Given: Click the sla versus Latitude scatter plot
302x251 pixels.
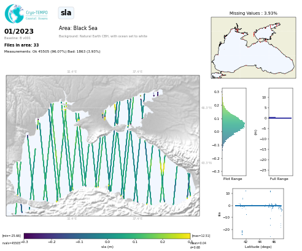Looking at the screenshot, I should pyautogui.click(x=258, y=214).
